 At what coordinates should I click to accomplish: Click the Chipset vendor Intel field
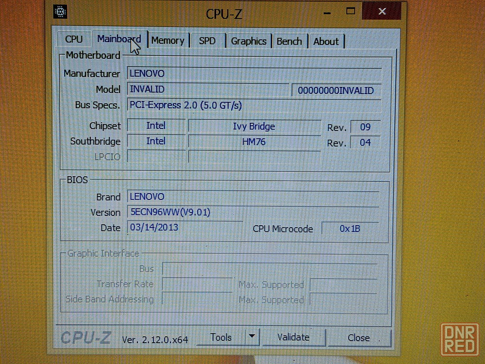click(156, 126)
